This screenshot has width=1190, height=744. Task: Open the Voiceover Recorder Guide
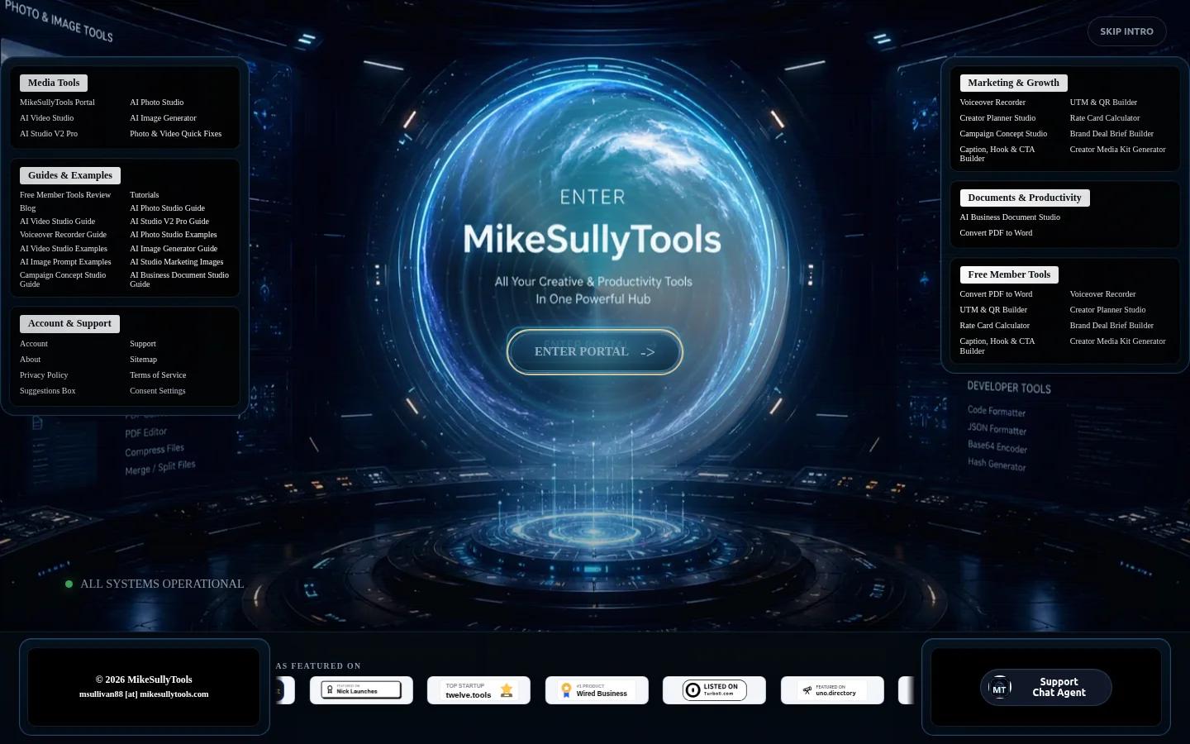click(63, 235)
